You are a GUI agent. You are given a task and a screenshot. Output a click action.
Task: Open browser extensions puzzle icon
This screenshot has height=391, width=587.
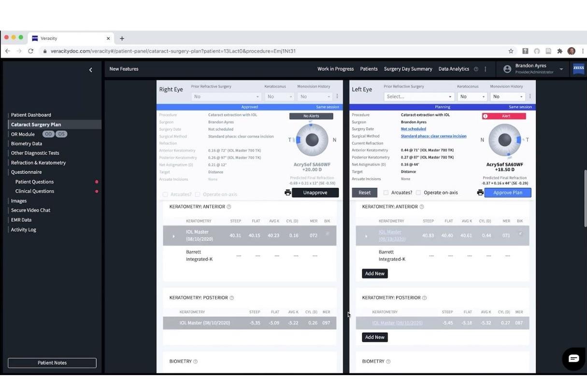559,51
